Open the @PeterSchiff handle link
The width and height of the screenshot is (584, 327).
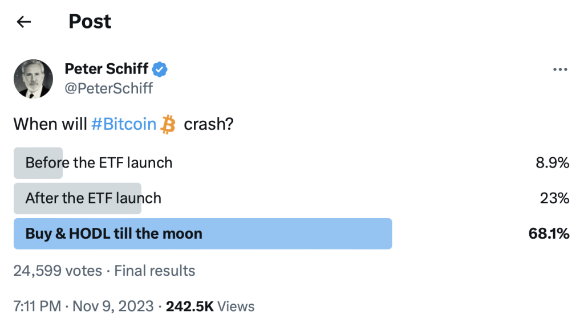108,89
